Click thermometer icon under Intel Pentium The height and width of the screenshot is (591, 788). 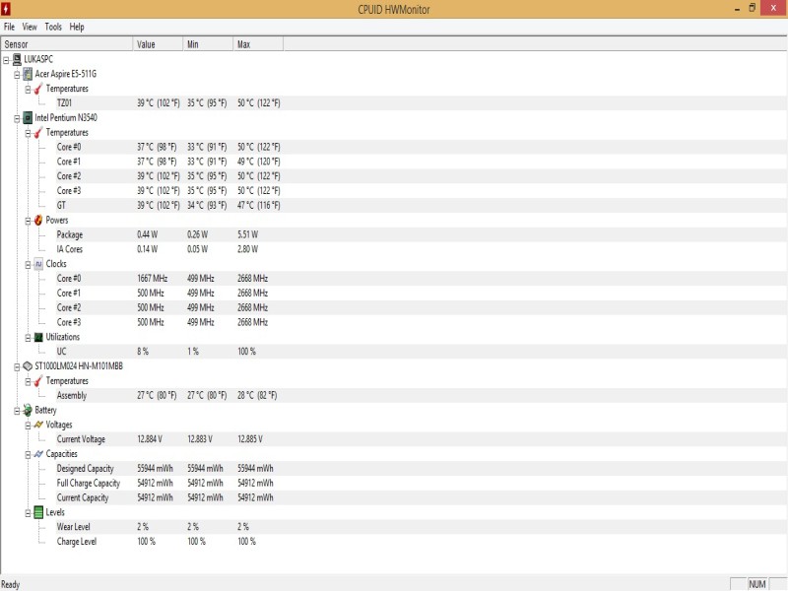point(38,133)
